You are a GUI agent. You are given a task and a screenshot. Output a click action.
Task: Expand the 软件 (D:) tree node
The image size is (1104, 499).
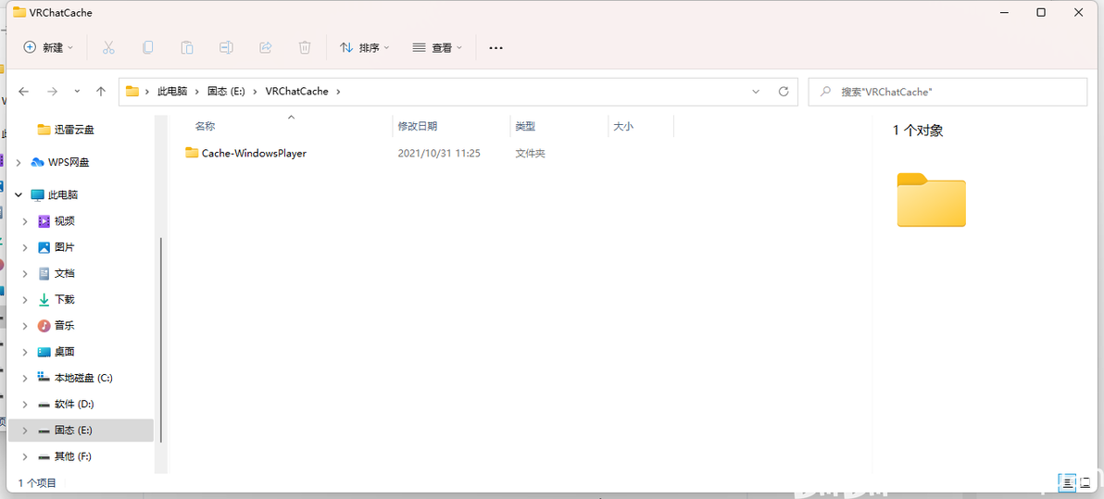25,404
